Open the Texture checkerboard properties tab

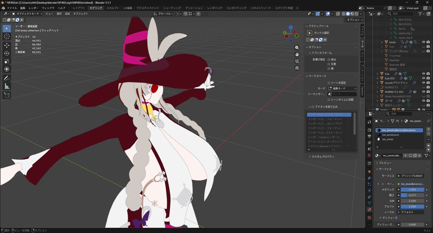coord(369,218)
